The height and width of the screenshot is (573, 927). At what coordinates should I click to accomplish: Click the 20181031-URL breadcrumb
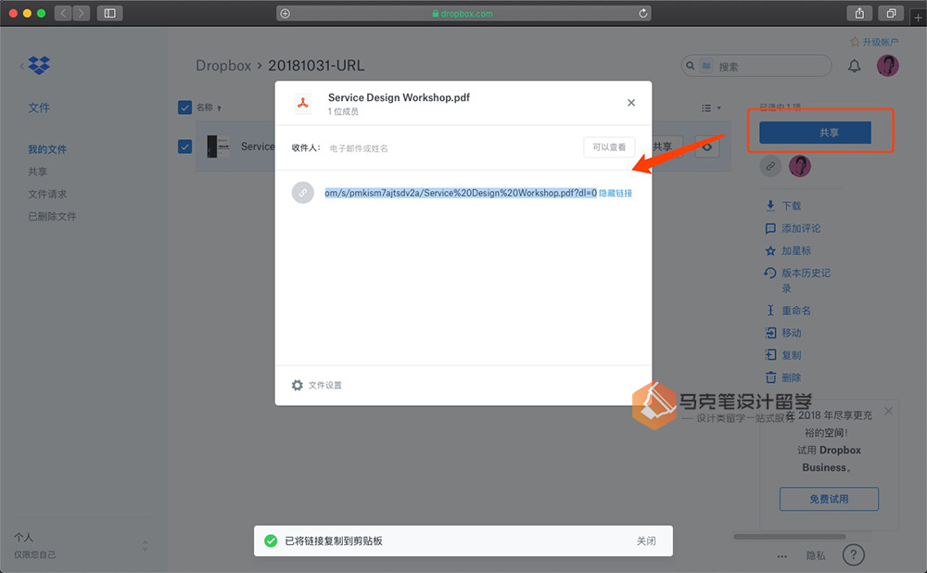coord(316,66)
